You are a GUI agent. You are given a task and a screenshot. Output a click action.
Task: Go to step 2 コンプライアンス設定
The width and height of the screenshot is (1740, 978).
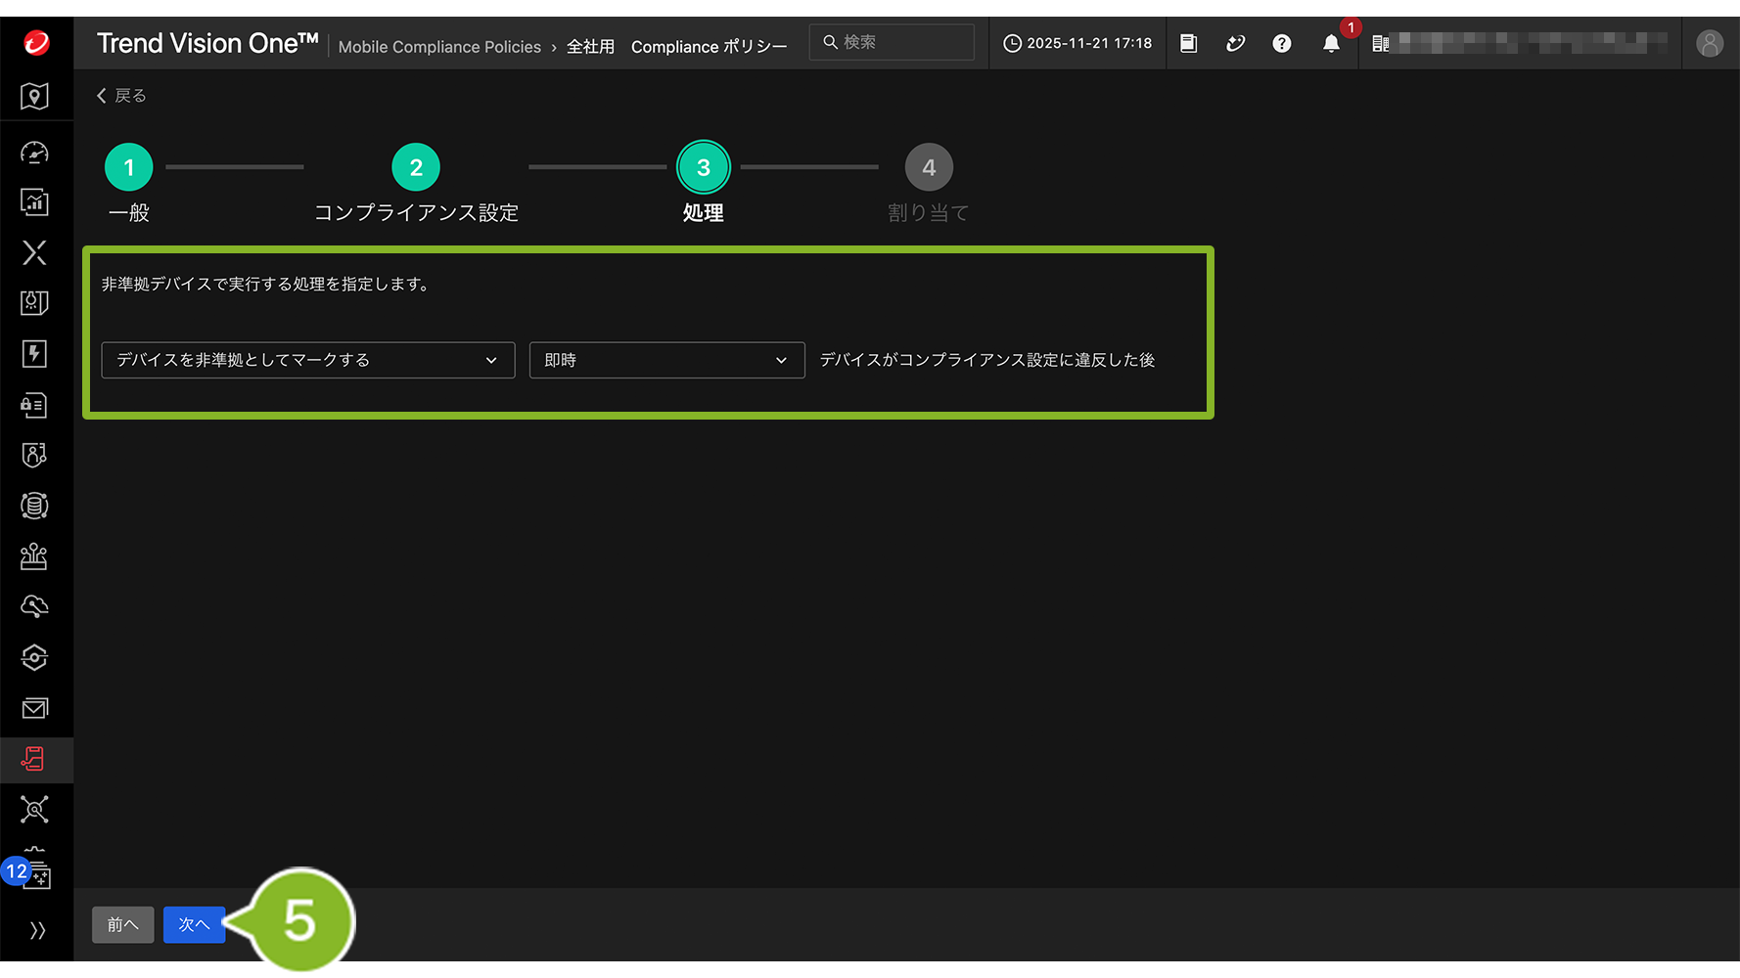(416, 168)
